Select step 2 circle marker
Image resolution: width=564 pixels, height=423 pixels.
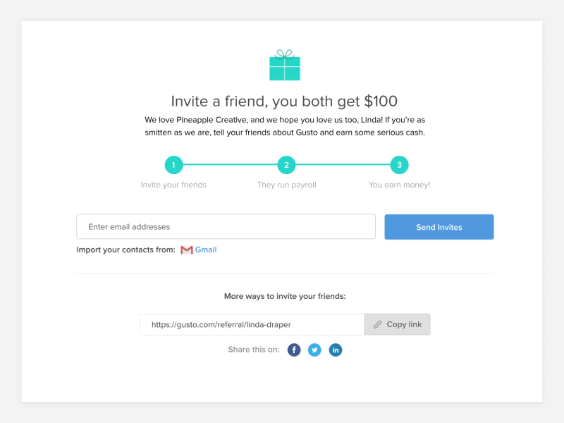[286, 166]
